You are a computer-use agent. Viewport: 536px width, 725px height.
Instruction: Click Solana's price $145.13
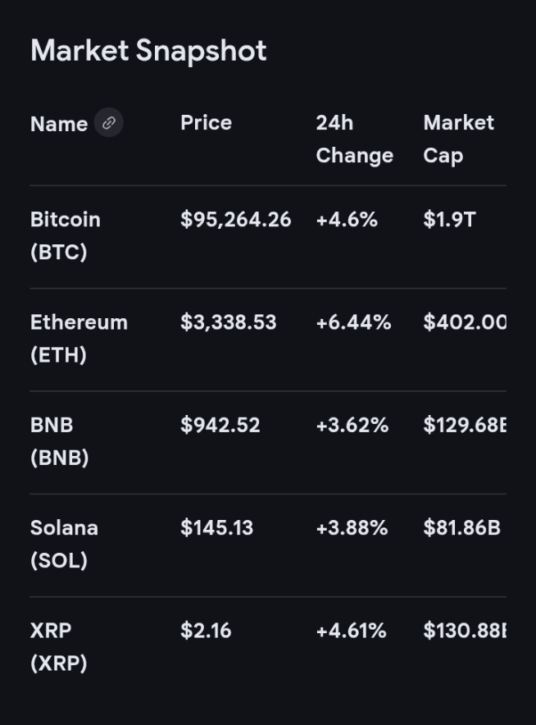pyautogui.click(x=216, y=527)
